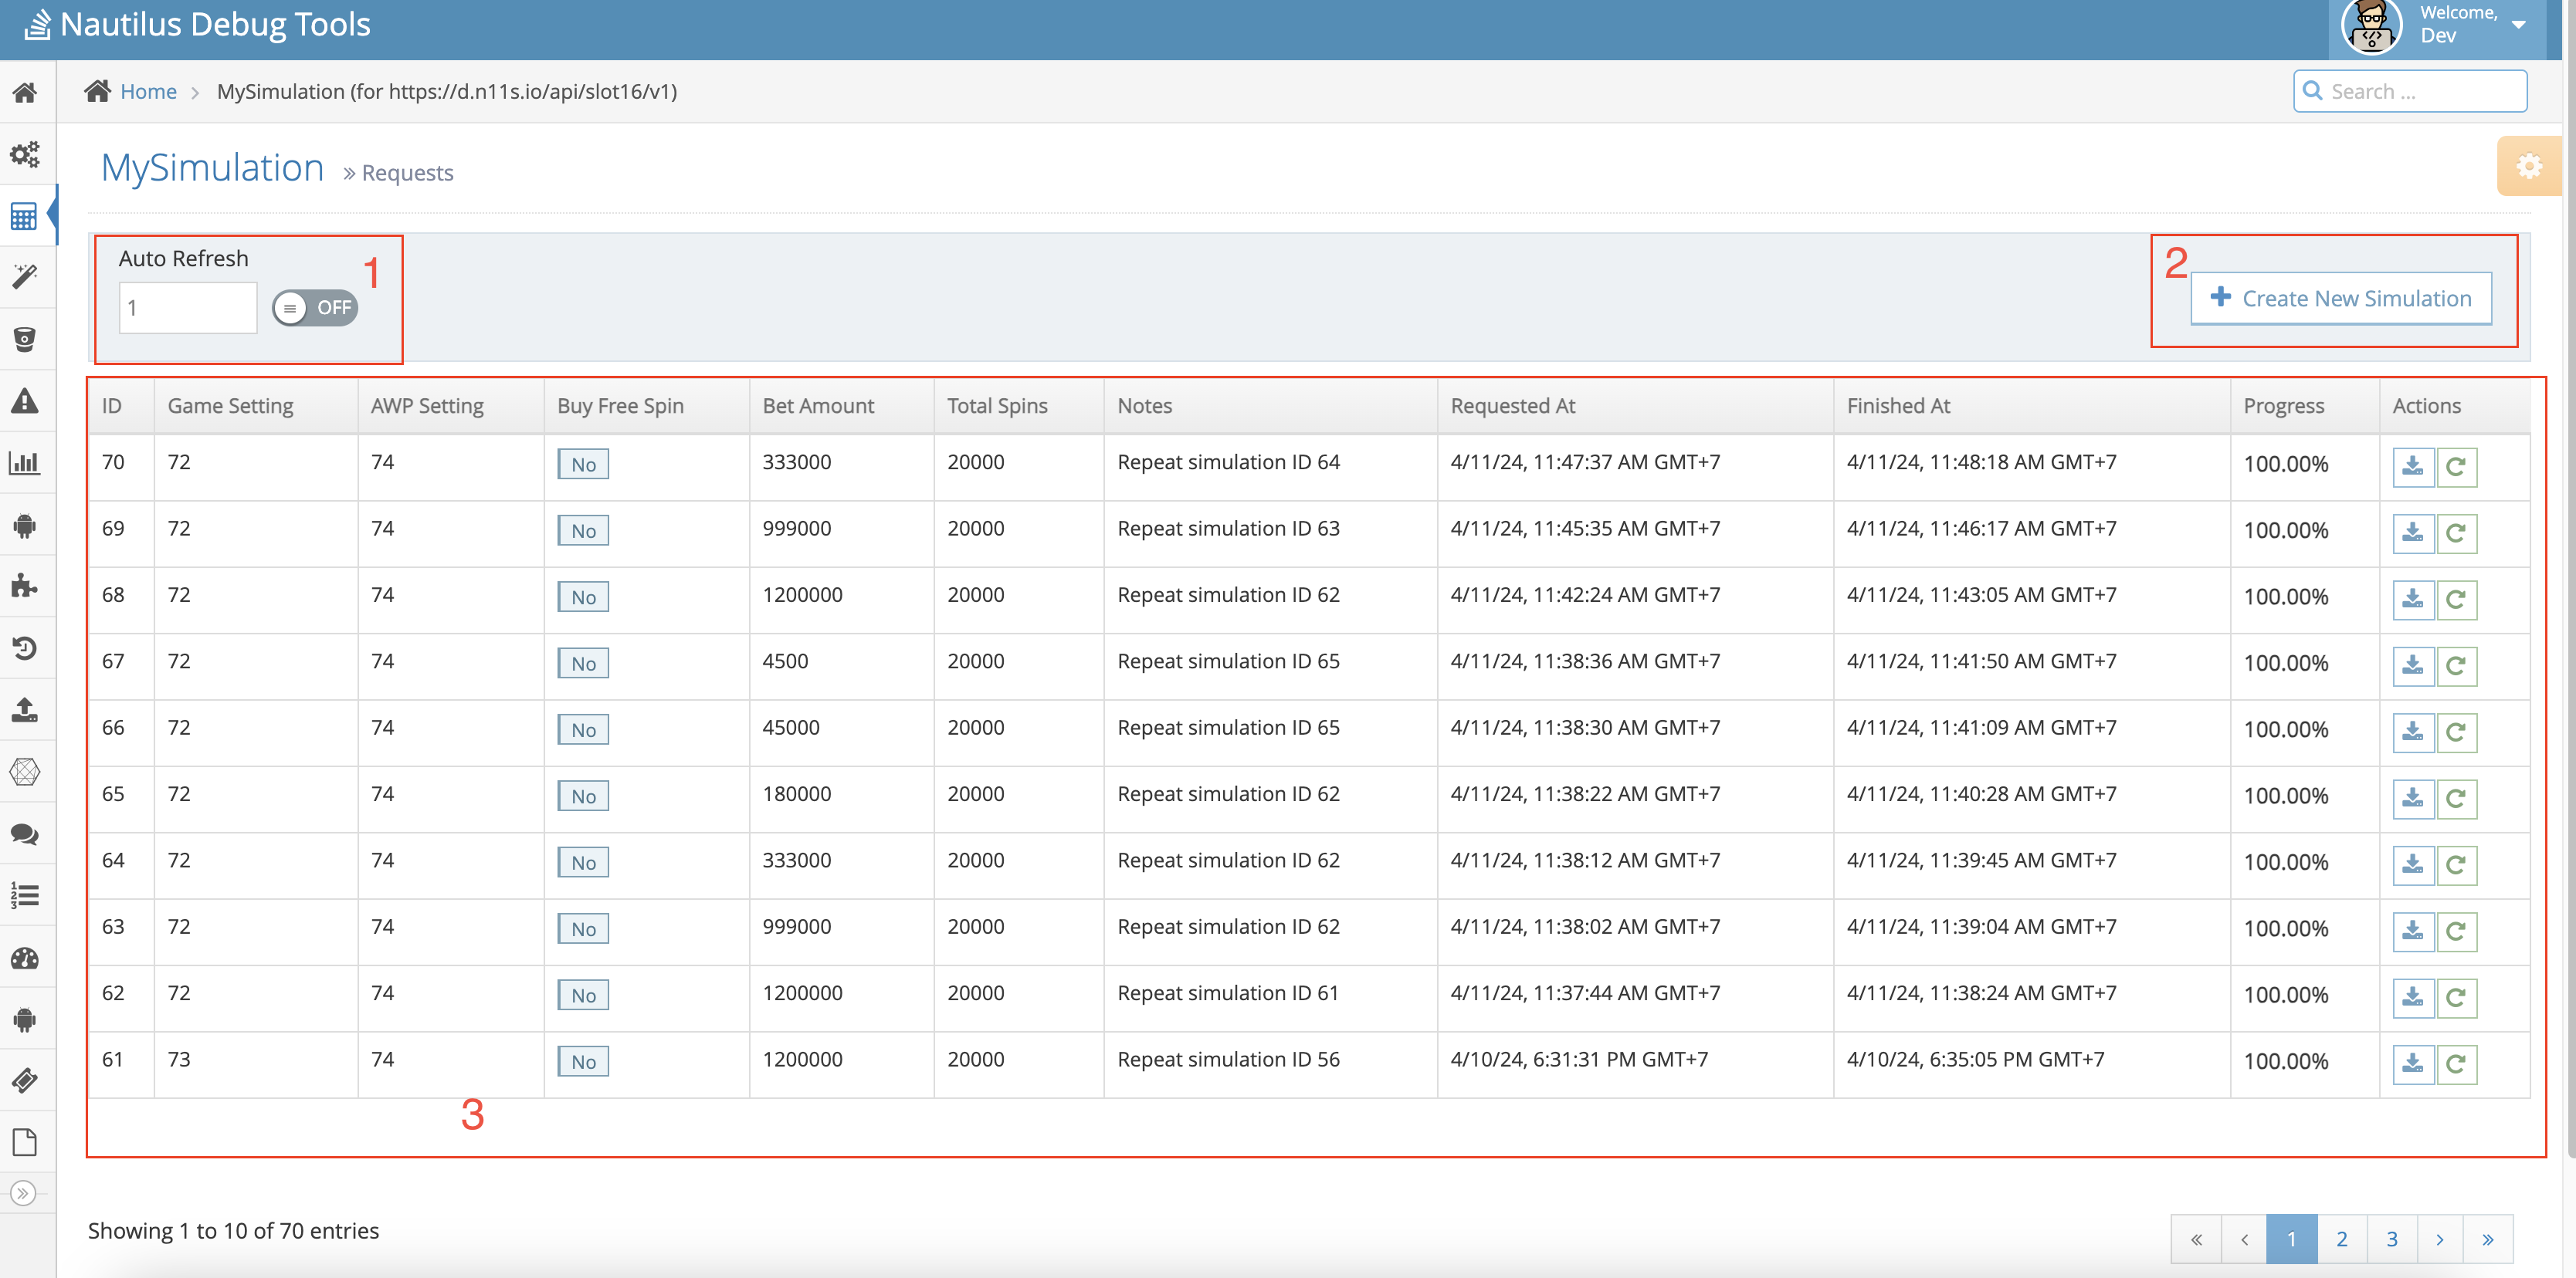Click the bar chart sidebar icon
The height and width of the screenshot is (1278, 2576).
(x=25, y=464)
